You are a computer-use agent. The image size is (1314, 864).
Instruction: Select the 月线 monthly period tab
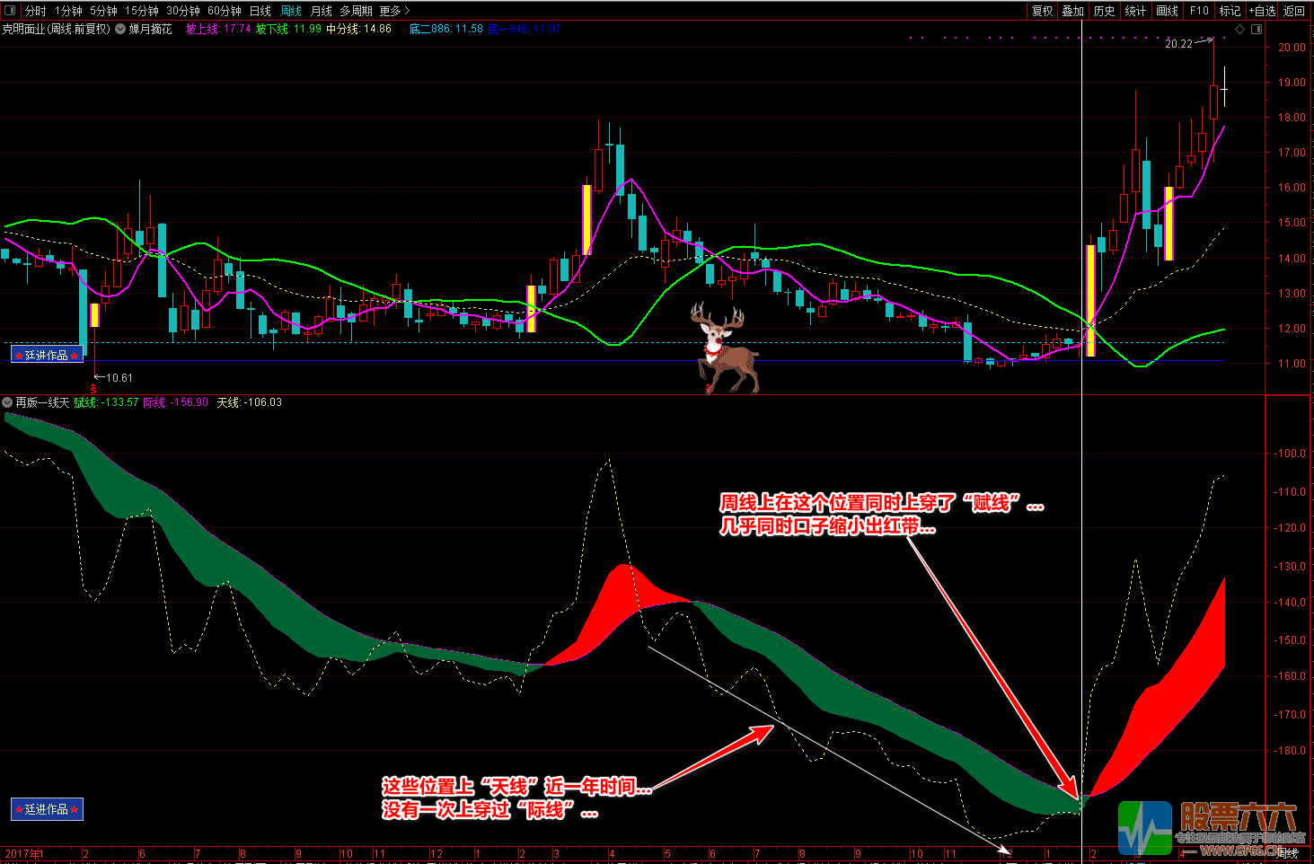[x=321, y=11]
